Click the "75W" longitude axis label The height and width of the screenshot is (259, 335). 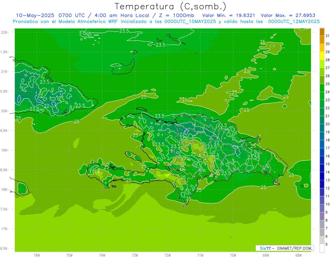70,255
